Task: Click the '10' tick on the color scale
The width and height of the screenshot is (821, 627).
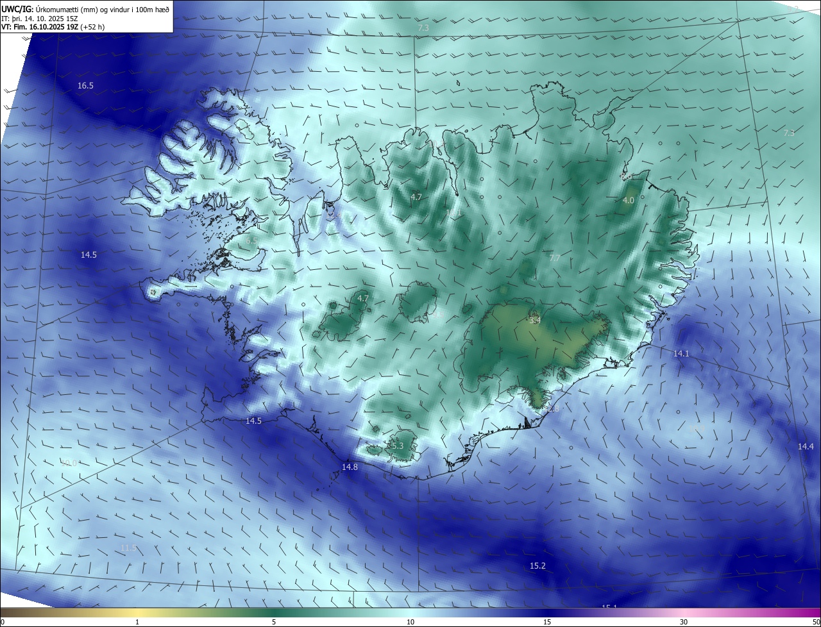Action: coord(410,623)
